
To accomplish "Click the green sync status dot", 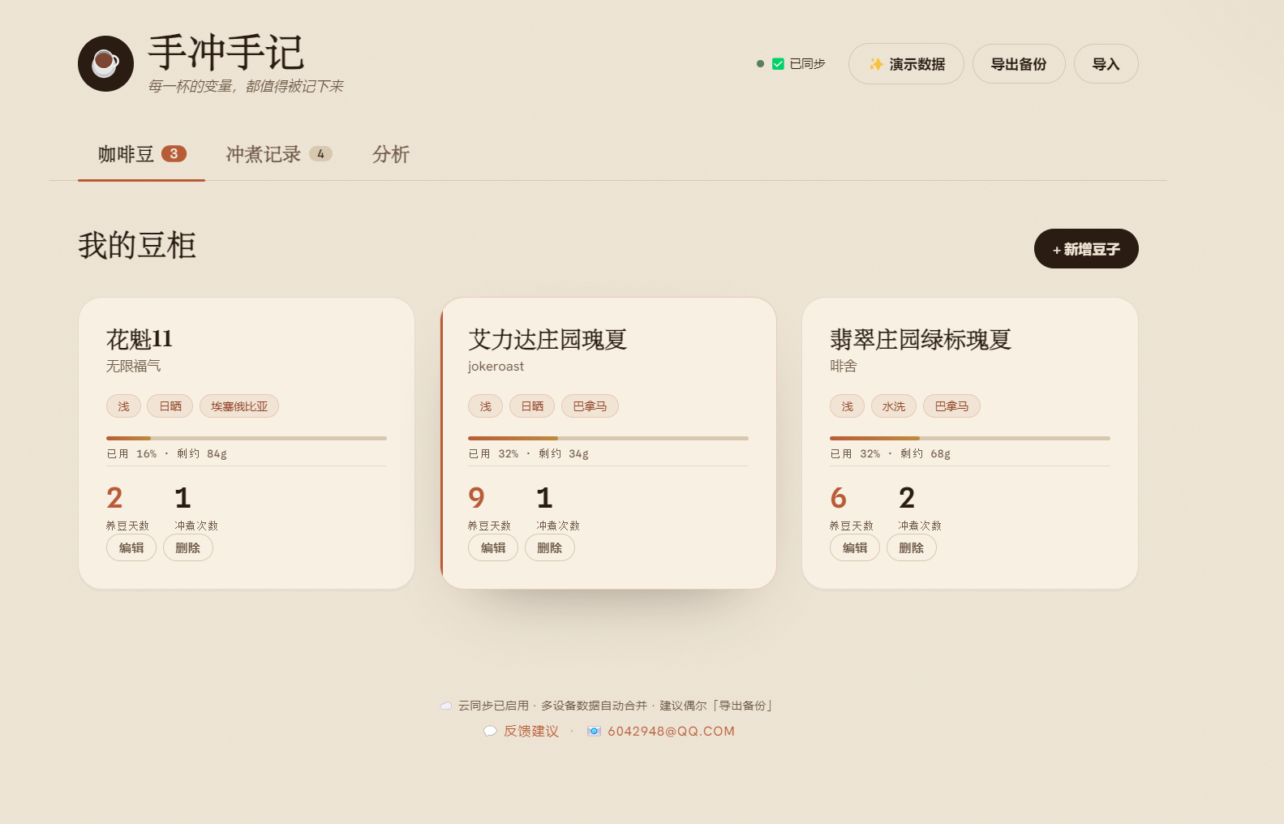I will [760, 63].
